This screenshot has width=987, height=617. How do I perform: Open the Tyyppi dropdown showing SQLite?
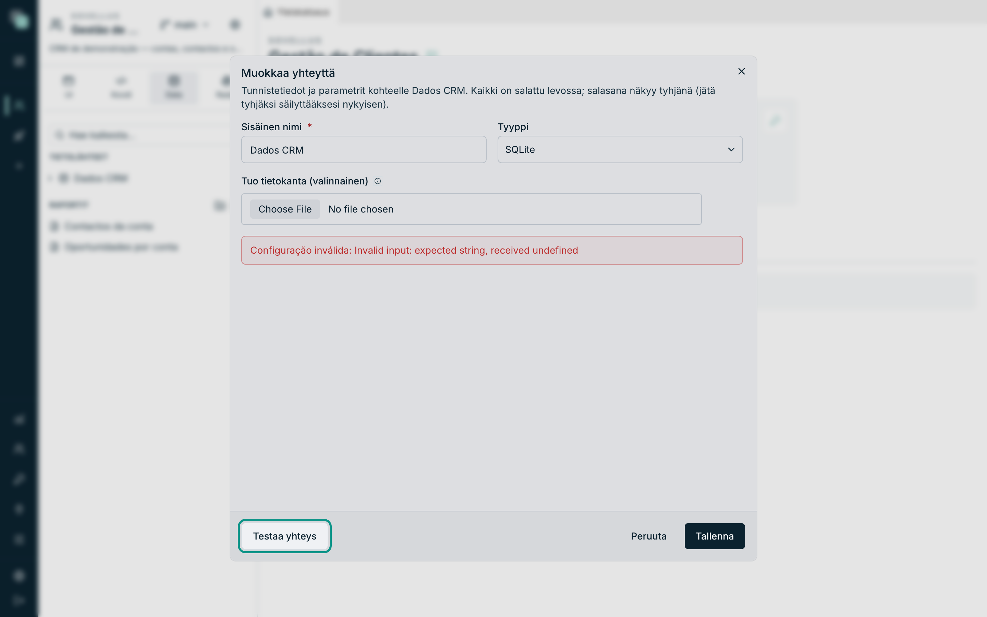620,149
